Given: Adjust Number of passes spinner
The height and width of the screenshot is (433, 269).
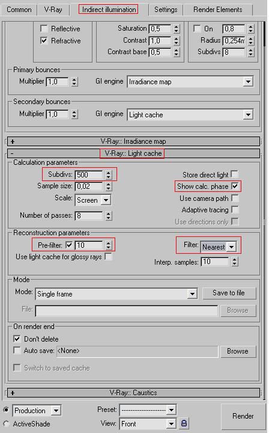Looking at the screenshot, I should coord(109,216).
